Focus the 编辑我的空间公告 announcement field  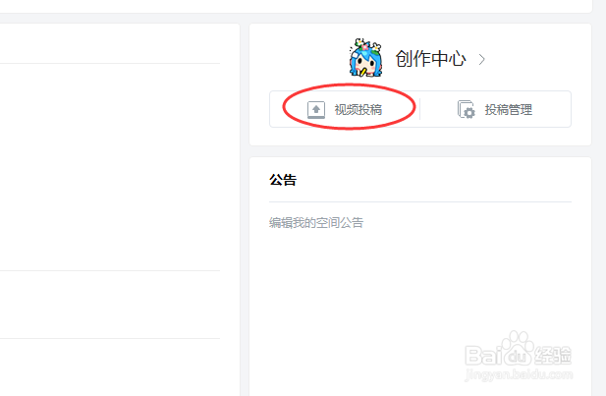316,223
